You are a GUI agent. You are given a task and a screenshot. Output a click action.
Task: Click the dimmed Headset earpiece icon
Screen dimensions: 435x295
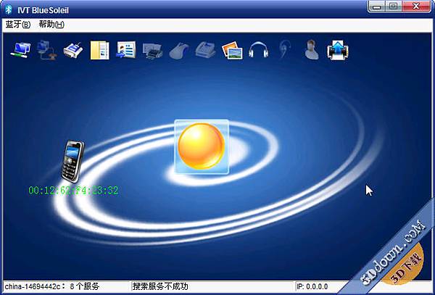(285, 49)
